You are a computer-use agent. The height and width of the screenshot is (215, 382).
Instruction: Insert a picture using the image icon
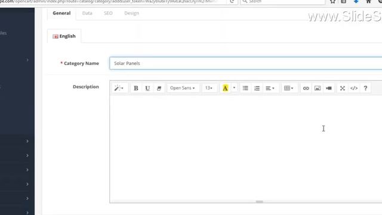(x=317, y=88)
